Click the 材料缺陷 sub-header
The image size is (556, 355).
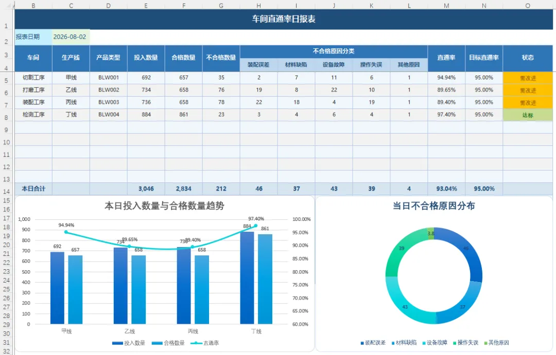(297, 65)
